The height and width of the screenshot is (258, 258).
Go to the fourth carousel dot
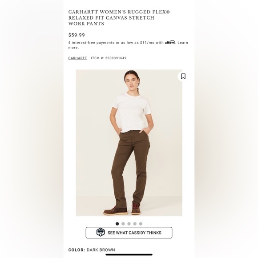click(x=135, y=224)
